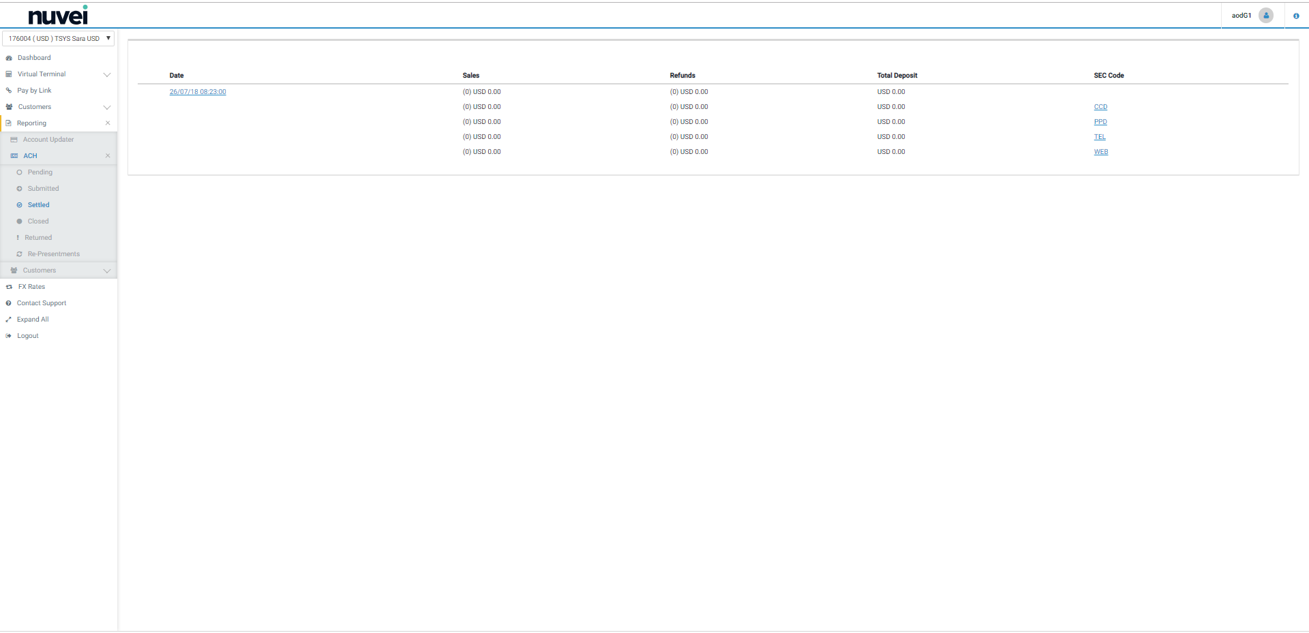The width and height of the screenshot is (1309, 633).
Task: Click the Nuvei logo
Action: [58, 16]
